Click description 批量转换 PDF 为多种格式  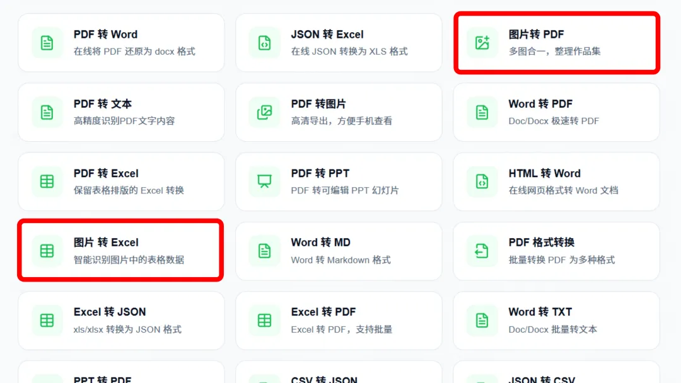tap(562, 260)
